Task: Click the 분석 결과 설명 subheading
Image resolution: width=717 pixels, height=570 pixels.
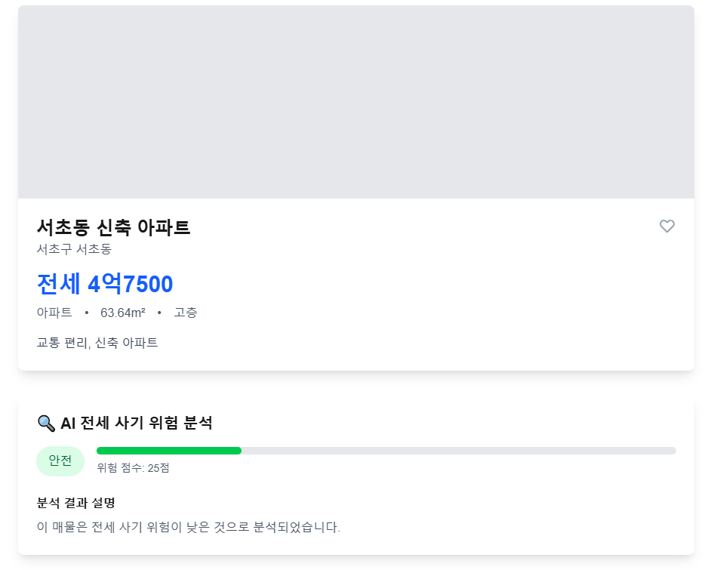Action: 75,503
